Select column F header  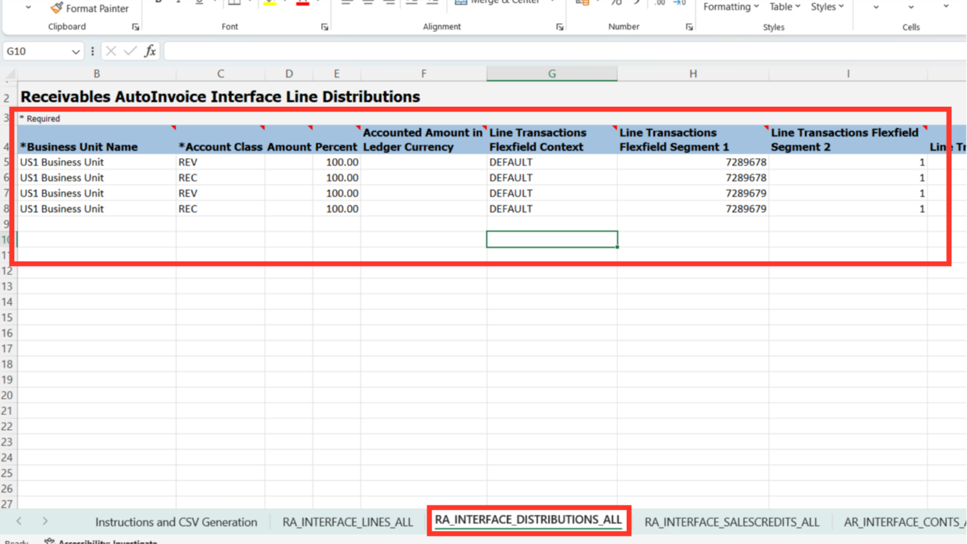[x=423, y=74]
